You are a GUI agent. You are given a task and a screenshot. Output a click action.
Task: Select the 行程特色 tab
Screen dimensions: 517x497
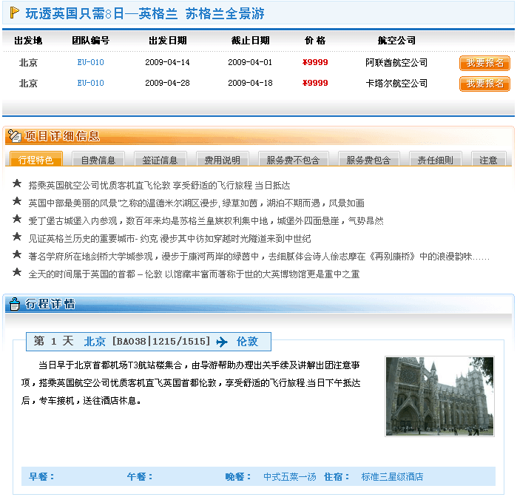(36, 158)
